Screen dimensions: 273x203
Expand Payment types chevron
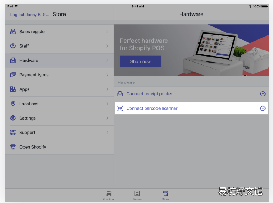click(107, 75)
